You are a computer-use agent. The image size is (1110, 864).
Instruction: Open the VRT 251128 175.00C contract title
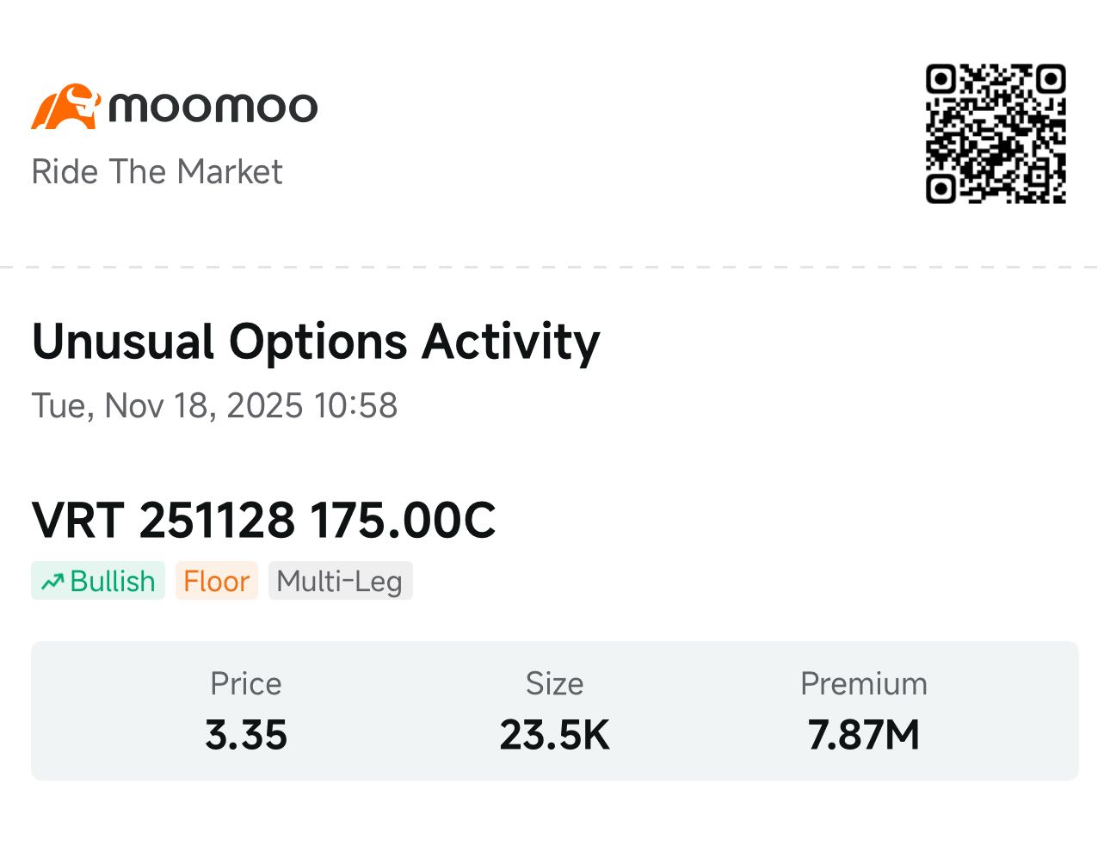pyautogui.click(x=263, y=521)
